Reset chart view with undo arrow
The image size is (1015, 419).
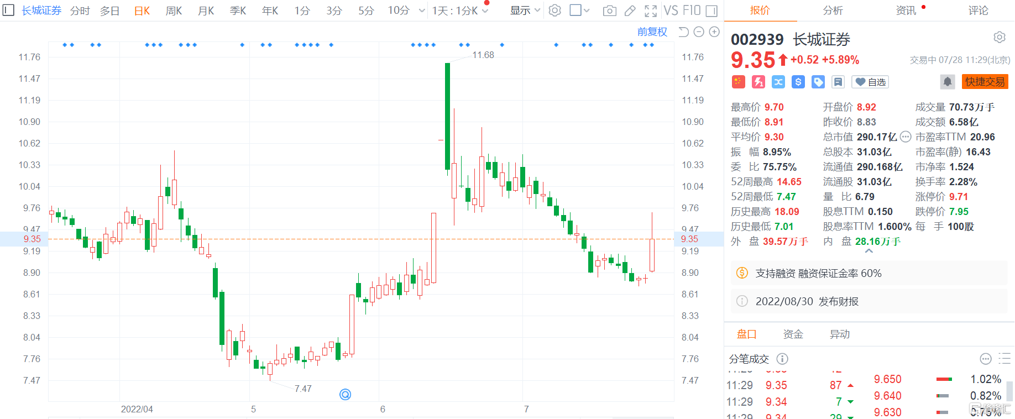tap(684, 32)
